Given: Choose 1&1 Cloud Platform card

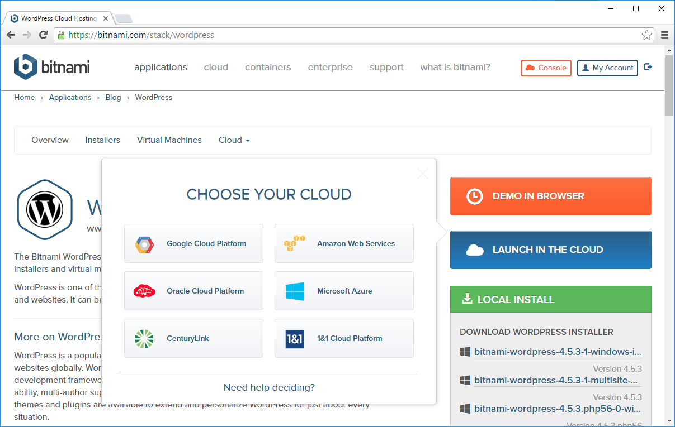Looking at the screenshot, I should pyautogui.click(x=344, y=338).
